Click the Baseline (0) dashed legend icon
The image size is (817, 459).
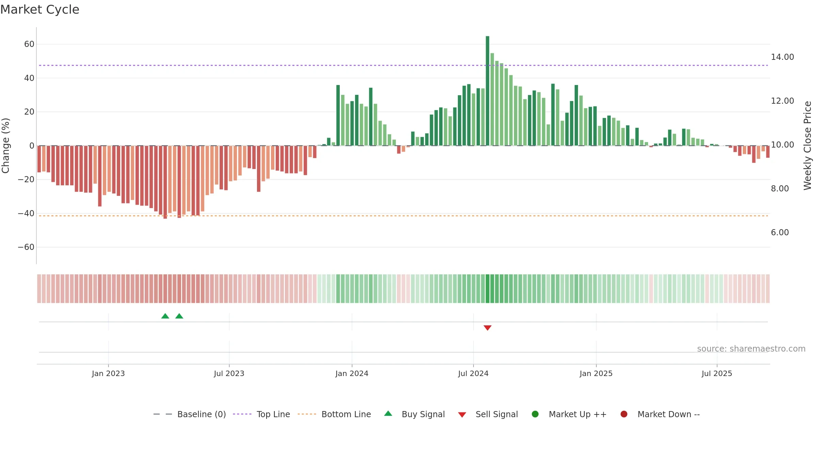pos(163,414)
